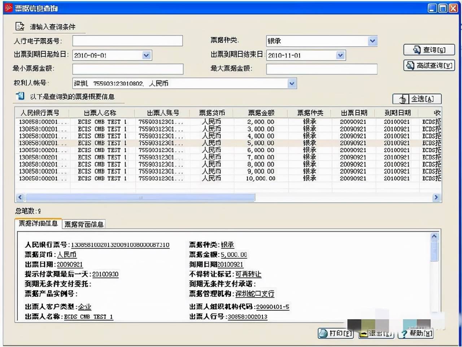
Task: Sort by 票据货币 column header
Action: click(x=212, y=113)
